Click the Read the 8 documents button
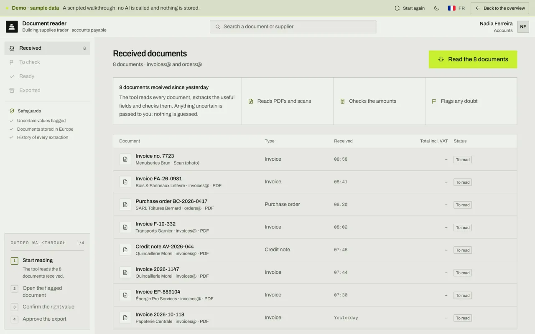Viewport: 535px width, 334px height. [473, 59]
